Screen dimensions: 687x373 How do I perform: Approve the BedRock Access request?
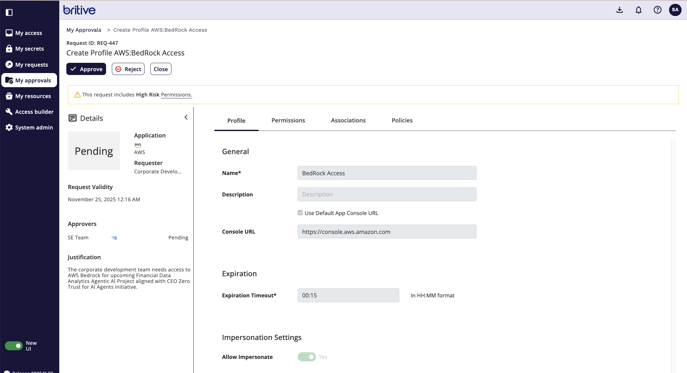[86, 69]
